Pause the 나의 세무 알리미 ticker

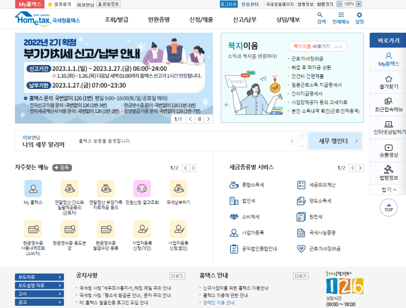click(292, 141)
